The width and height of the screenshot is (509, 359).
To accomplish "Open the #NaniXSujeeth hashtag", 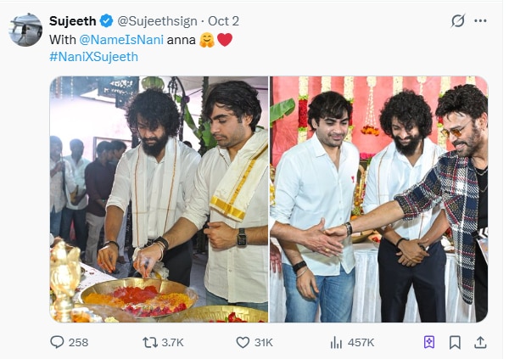I will point(93,56).
